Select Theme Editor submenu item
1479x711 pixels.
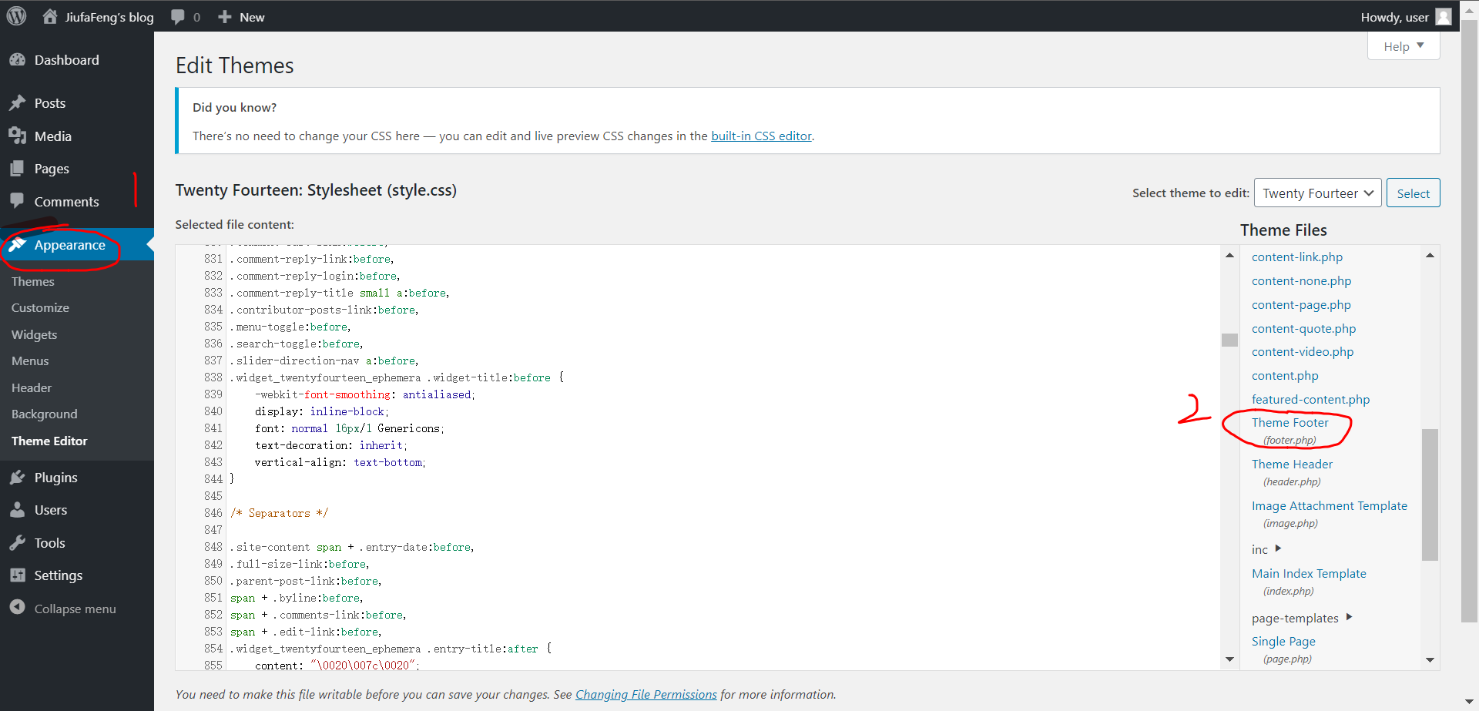[x=49, y=441]
